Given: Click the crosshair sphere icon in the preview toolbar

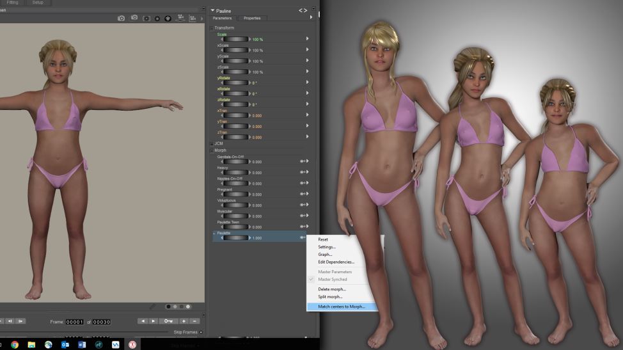Looking at the screenshot, I should (168, 19).
